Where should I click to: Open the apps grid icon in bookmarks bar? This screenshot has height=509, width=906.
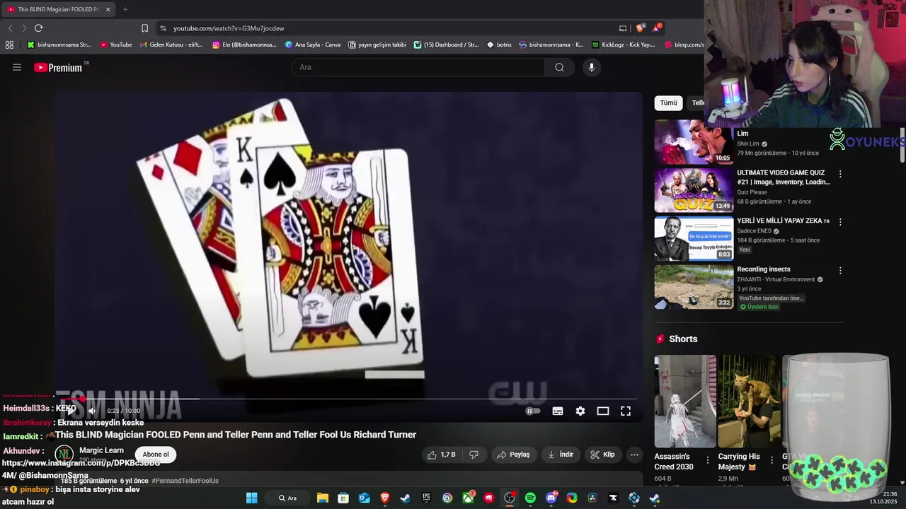9,45
